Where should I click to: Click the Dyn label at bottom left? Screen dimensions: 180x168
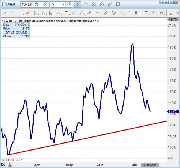[x=4, y=165]
